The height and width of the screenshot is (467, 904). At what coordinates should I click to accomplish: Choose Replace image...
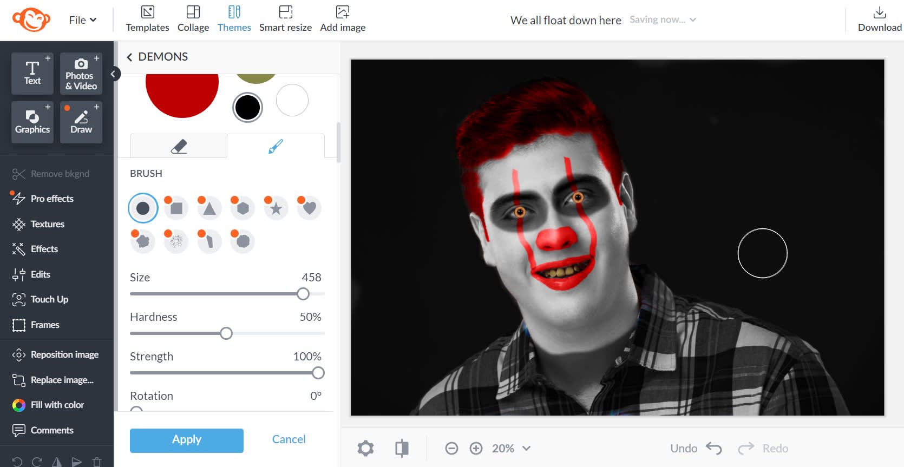coord(53,380)
